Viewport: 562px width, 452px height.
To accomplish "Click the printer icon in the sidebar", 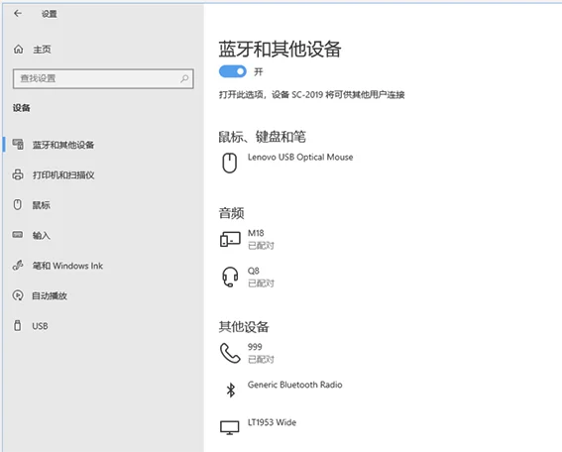I will pyautogui.click(x=18, y=174).
